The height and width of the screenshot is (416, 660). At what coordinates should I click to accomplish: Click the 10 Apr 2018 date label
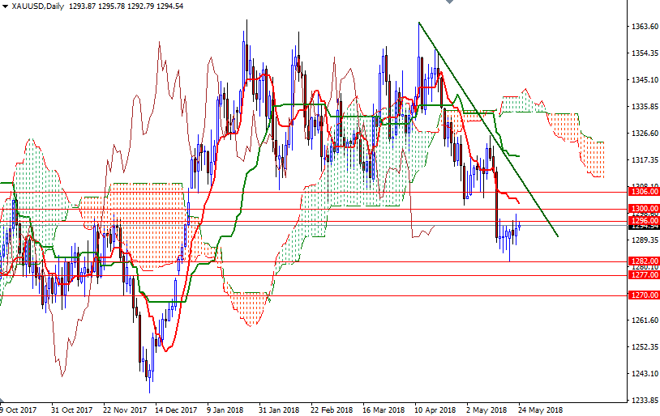tap(435, 410)
